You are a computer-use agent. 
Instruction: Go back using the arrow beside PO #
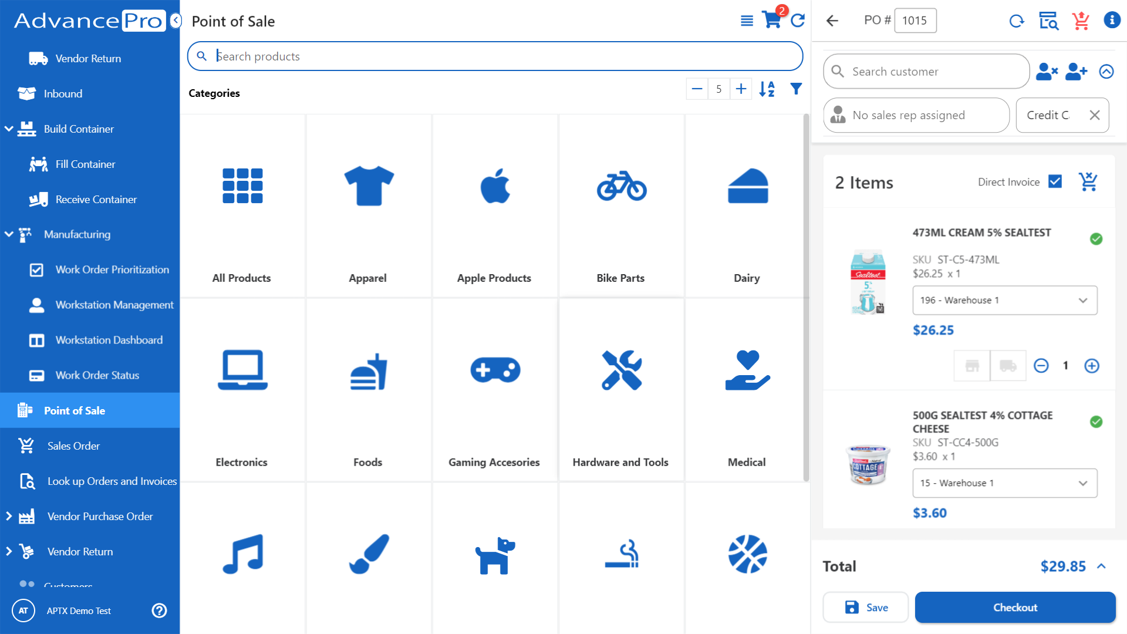click(832, 21)
